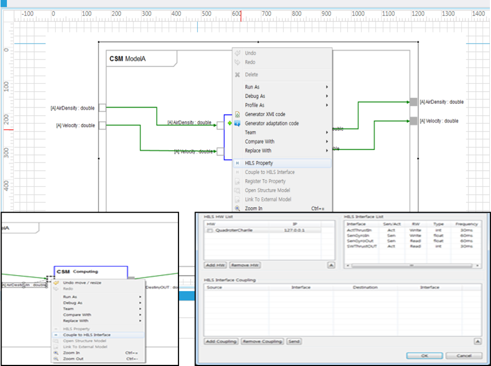Click the gray Velocity output port square
This screenshot has width=491, height=366.
[x=413, y=121]
